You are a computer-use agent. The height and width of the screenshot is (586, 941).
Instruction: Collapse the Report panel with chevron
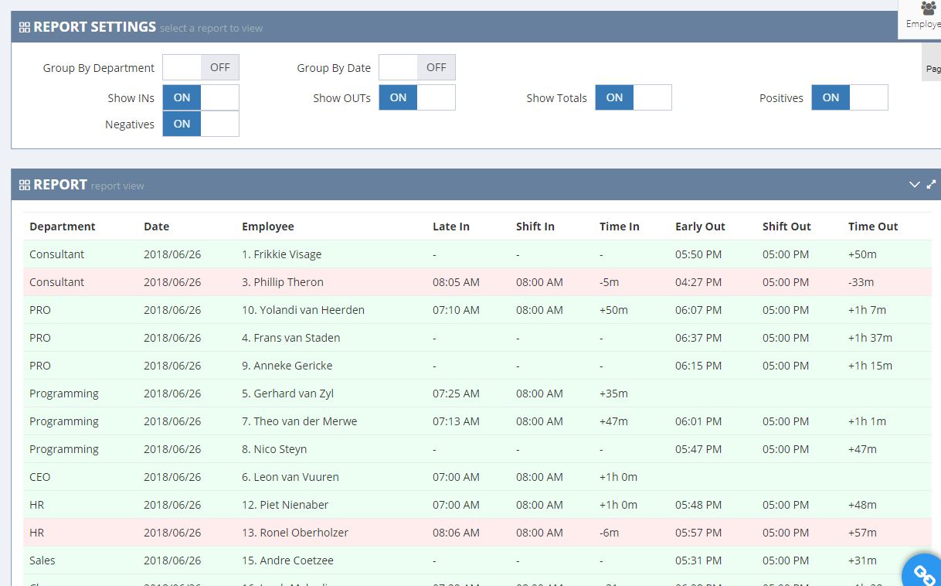click(914, 185)
